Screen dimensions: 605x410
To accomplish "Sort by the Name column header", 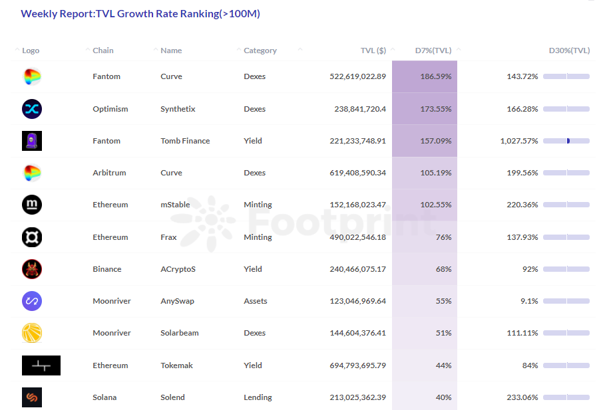I will tap(171, 51).
